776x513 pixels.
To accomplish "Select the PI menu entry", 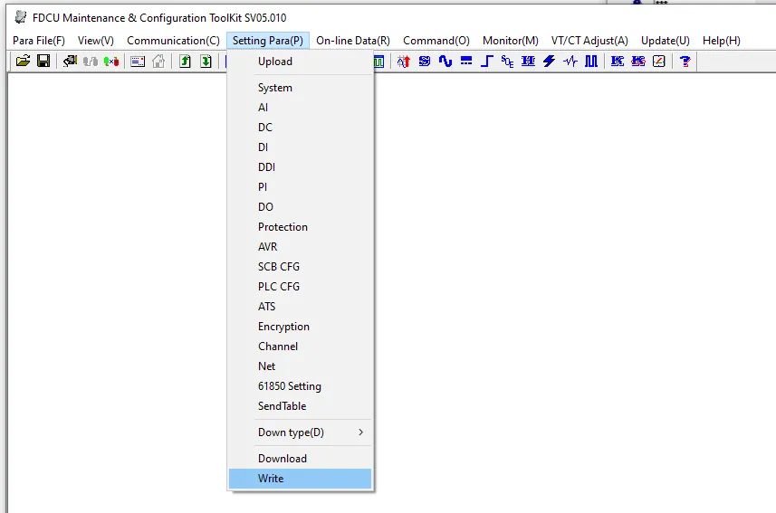I will click(x=300, y=187).
